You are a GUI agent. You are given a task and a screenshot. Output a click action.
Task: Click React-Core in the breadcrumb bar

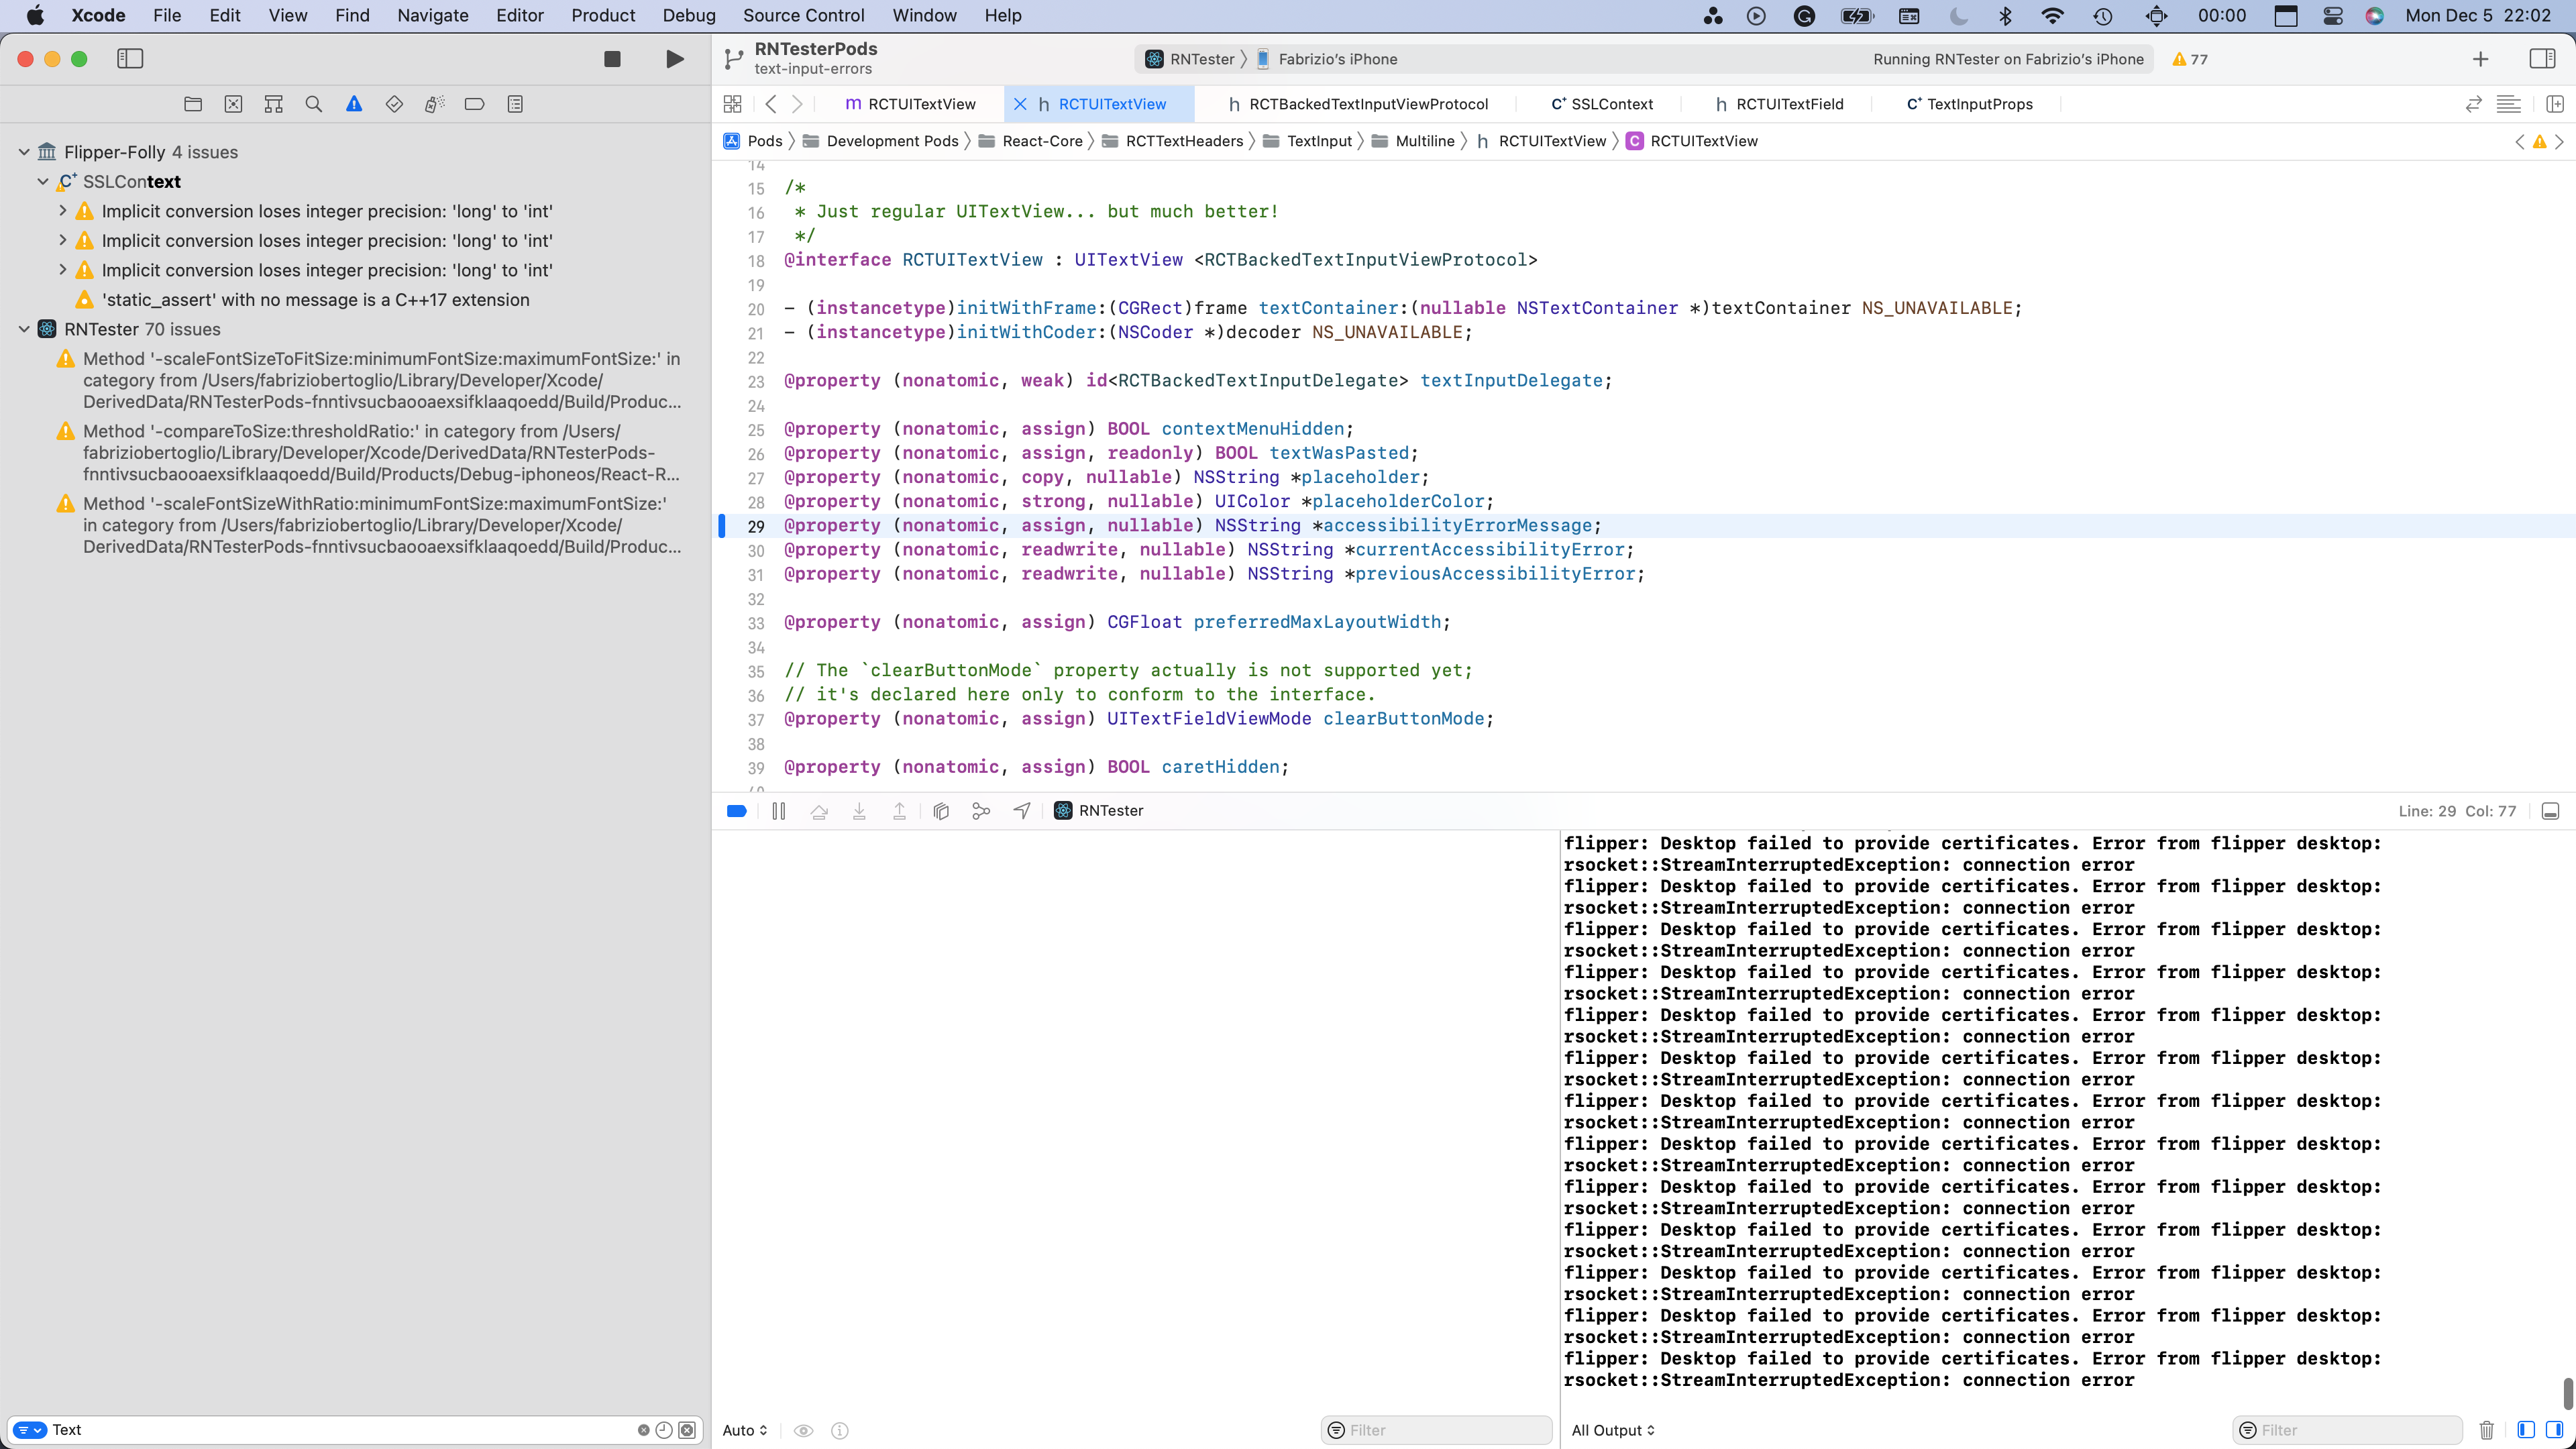click(1044, 141)
